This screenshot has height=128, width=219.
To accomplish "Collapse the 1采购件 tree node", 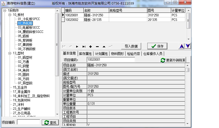I will click(x=5, y=10).
